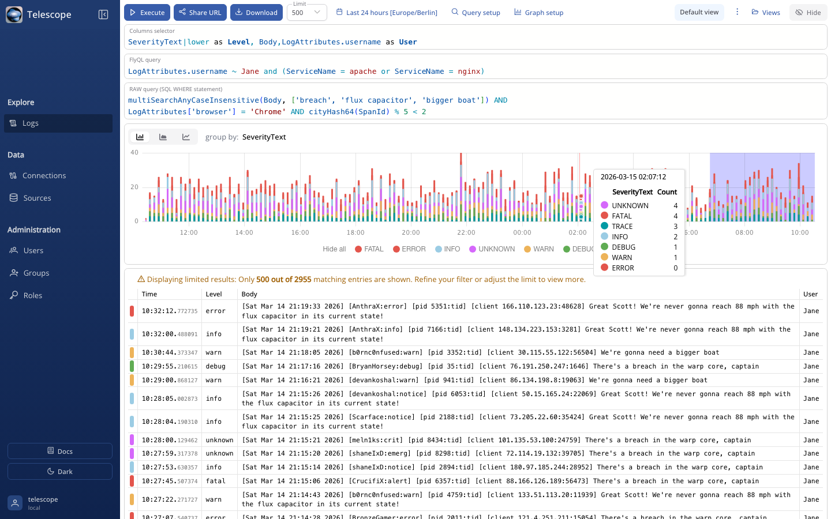Toggle INFO series in chart legend
The width and height of the screenshot is (831, 519).
click(448, 249)
